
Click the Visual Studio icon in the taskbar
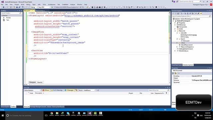point(90,113)
